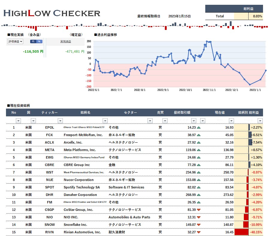
Task: Click green up arrow in EPOL row
Action: [199, 127]
